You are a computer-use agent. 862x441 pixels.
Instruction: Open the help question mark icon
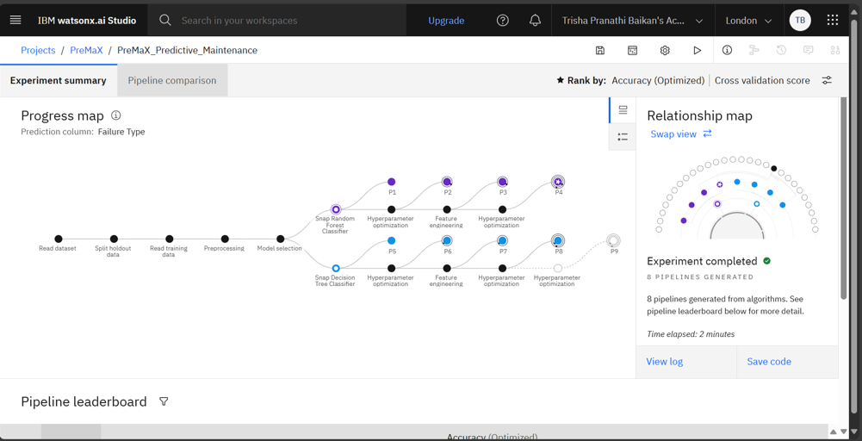[x=503, y=20]
